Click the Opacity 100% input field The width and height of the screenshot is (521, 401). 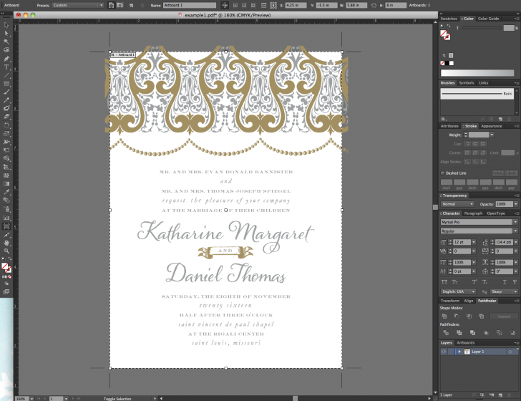click(x=504, y=204)
